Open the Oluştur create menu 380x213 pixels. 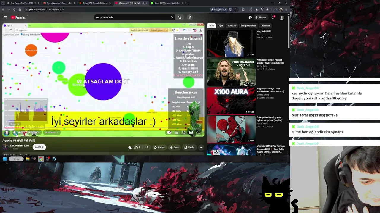[x=261, y=17]
